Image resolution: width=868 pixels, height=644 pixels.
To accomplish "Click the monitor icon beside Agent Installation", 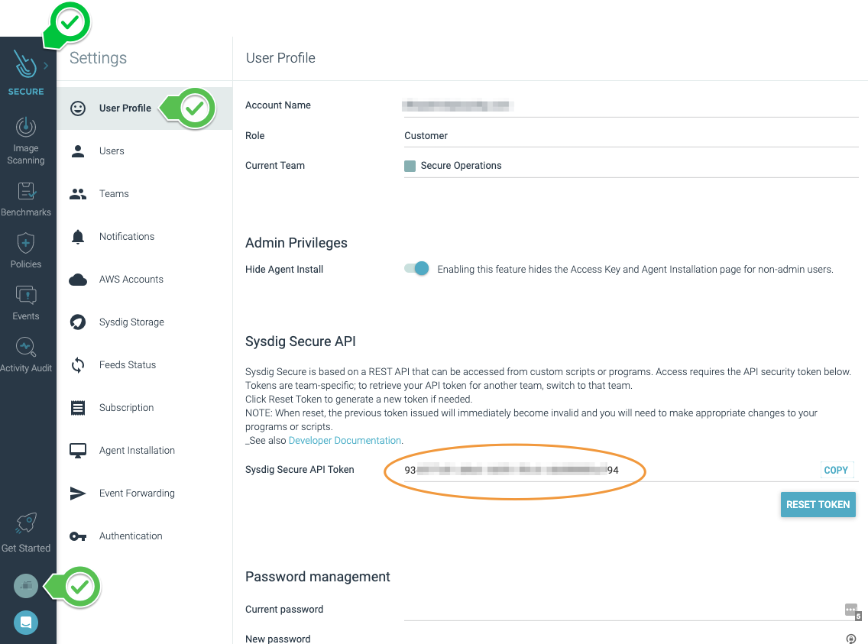I will pyautogui.click(x=78, y=451).
